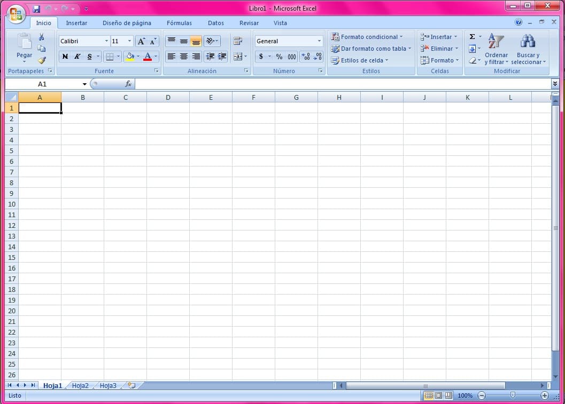Expand the formula bar chevron
This screenshot has width=565, height=404.
[x=555, y=84]
